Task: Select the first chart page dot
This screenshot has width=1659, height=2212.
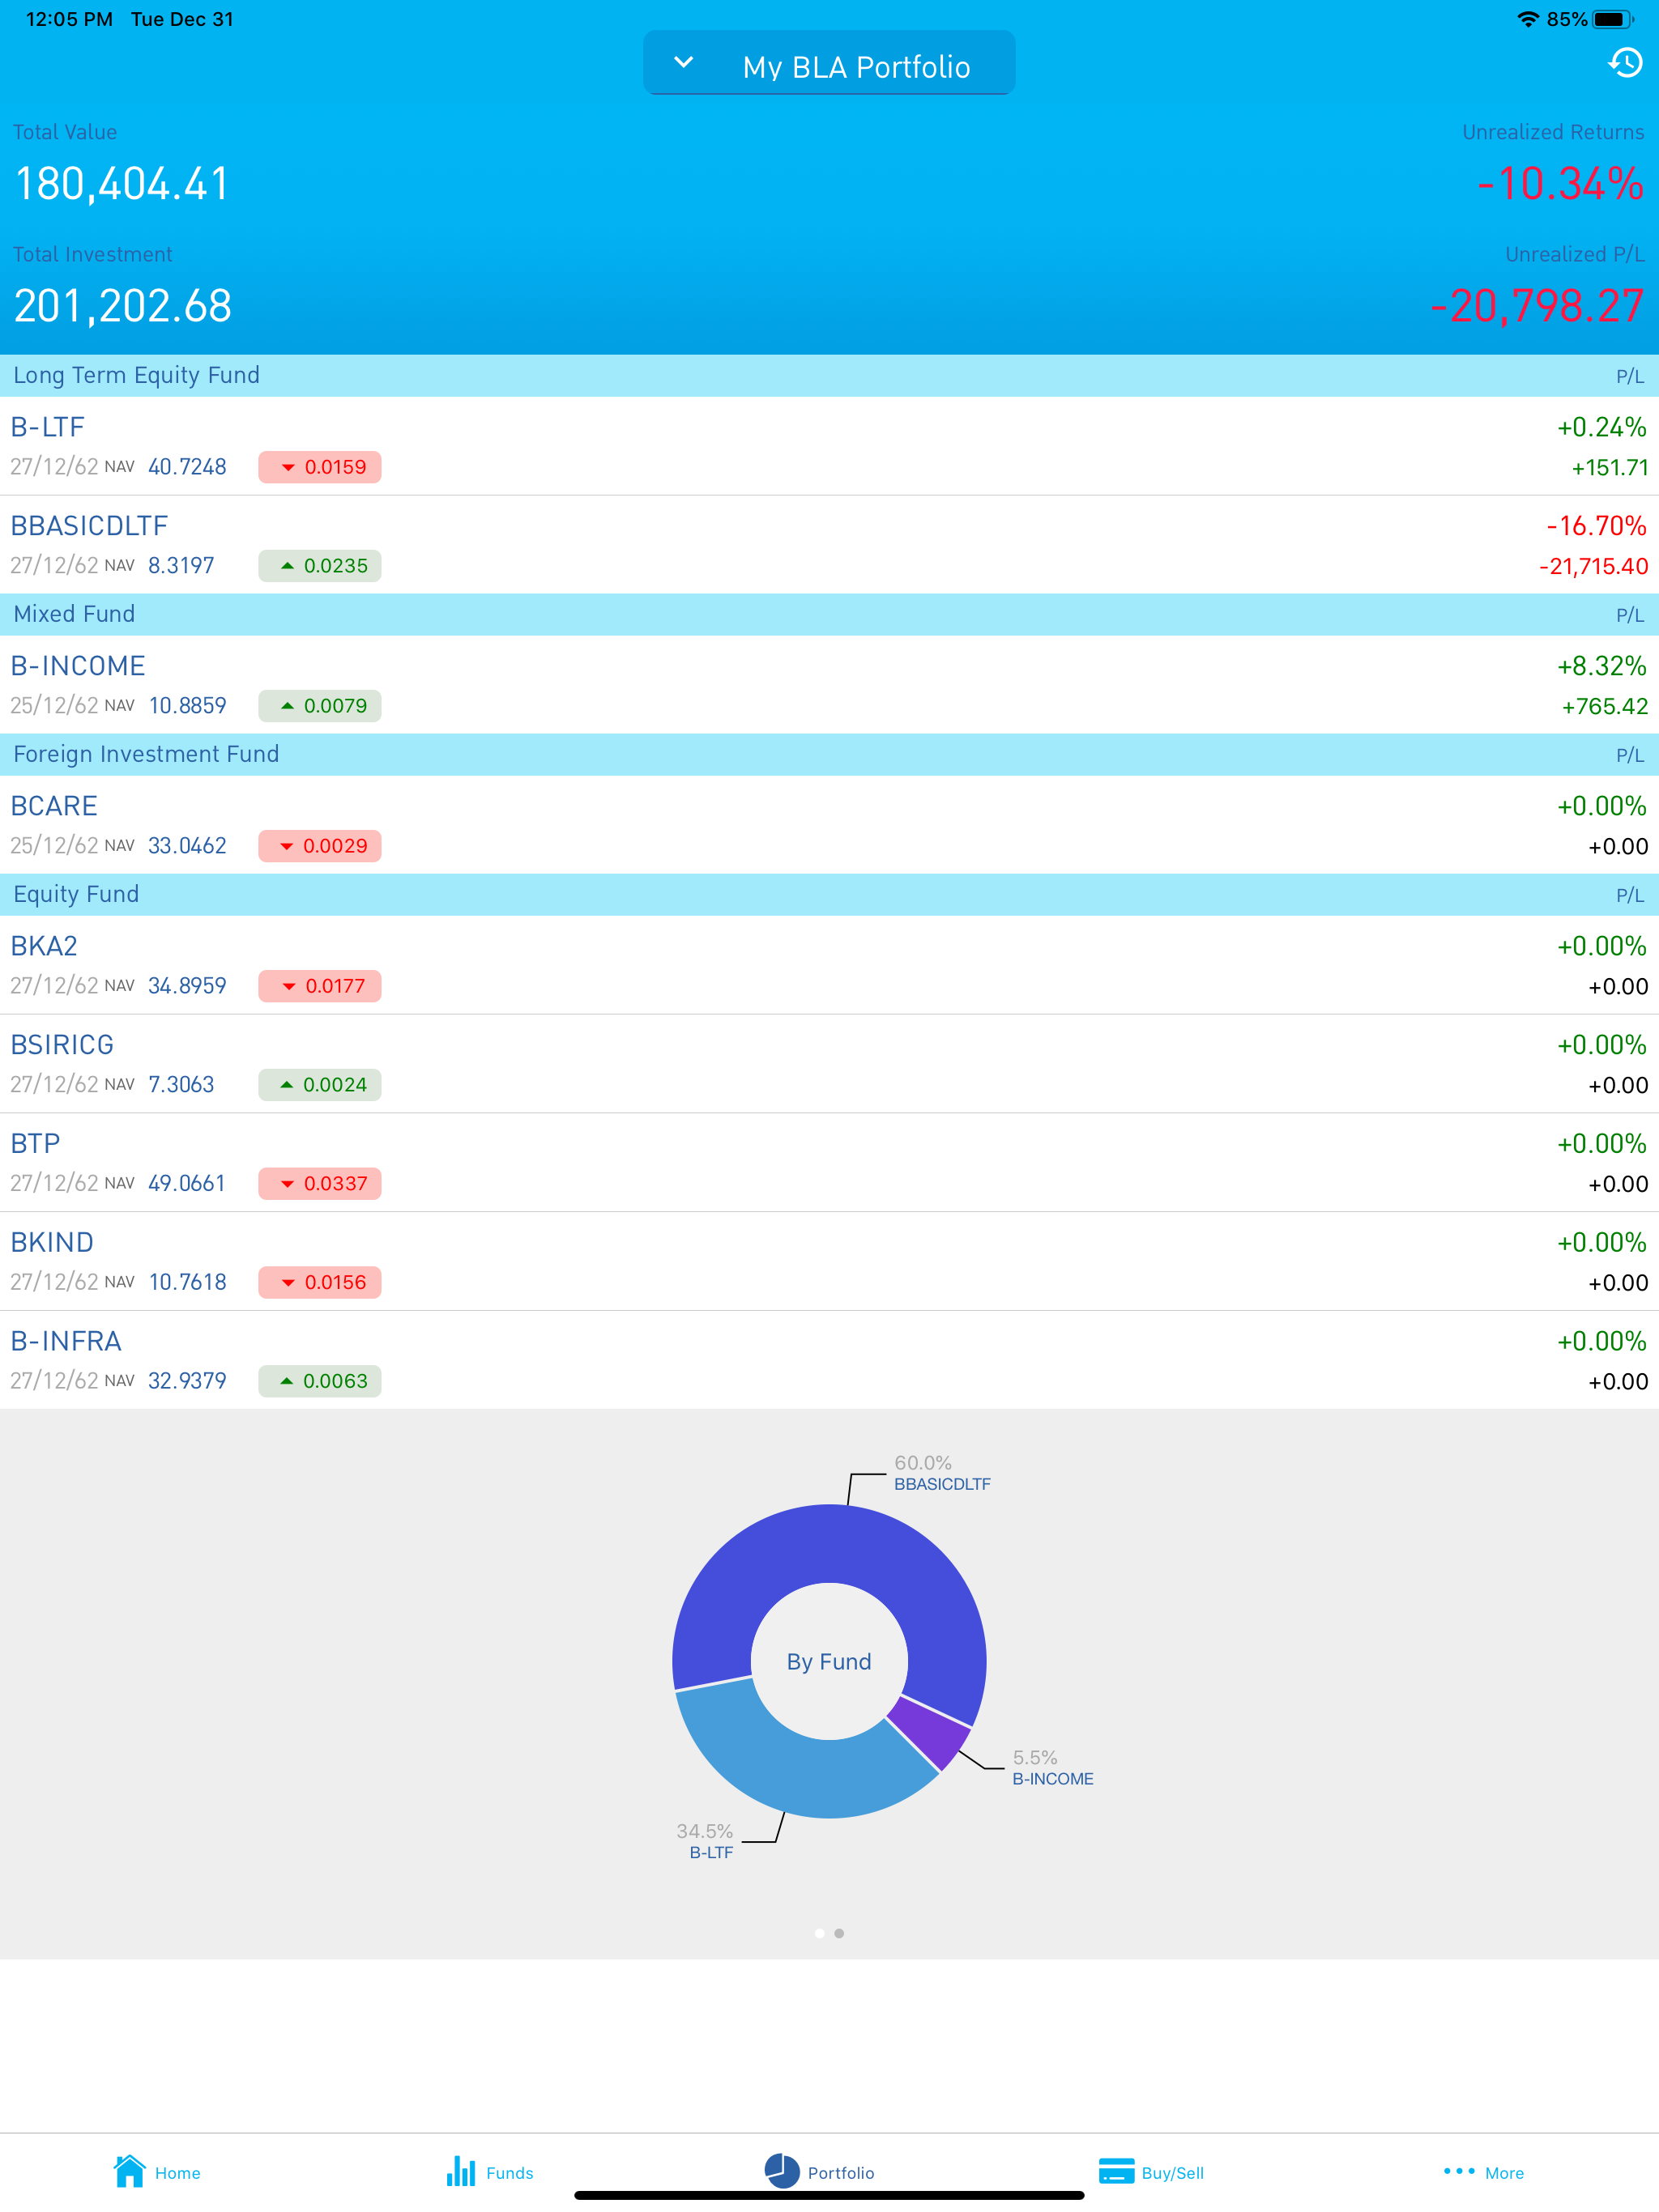Action: coord(820,1933)
